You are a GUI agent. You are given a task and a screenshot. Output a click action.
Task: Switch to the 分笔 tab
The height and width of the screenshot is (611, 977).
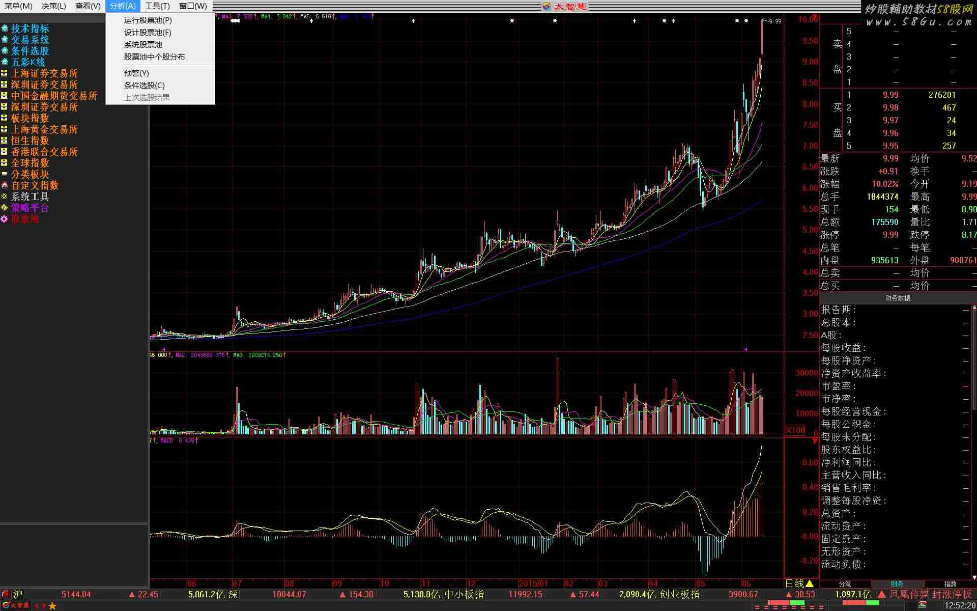tap(845, 584)
